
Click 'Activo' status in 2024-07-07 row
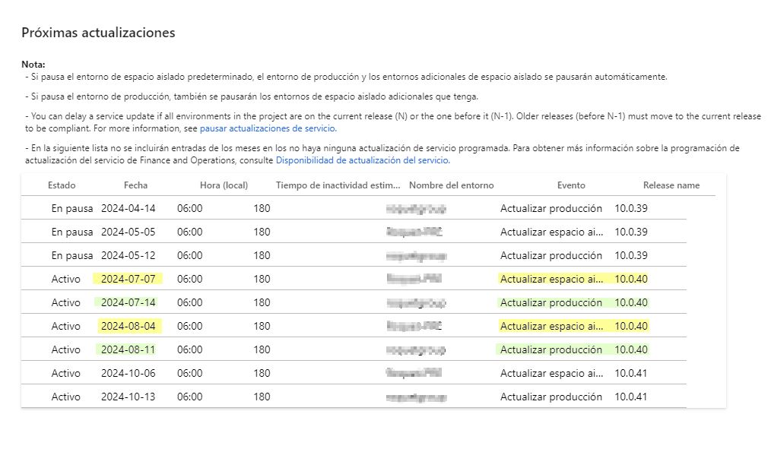pos(66,279)
